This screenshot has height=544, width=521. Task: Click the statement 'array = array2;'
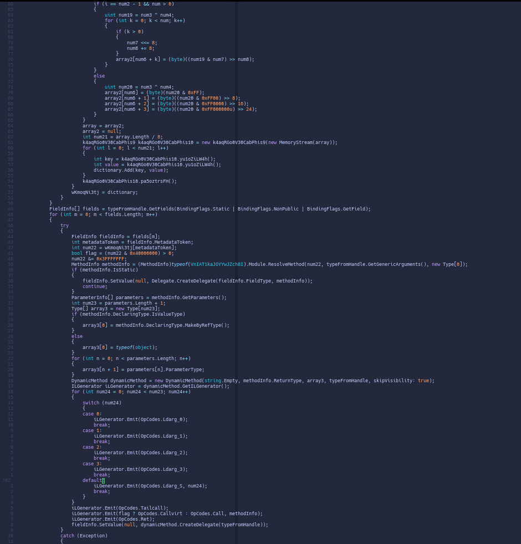[x=103, y=126]
